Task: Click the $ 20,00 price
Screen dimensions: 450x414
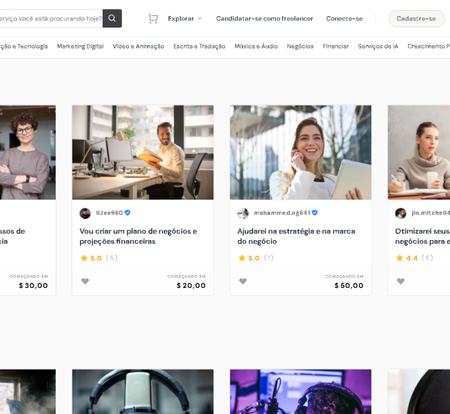Action: (x=191, y=286)
